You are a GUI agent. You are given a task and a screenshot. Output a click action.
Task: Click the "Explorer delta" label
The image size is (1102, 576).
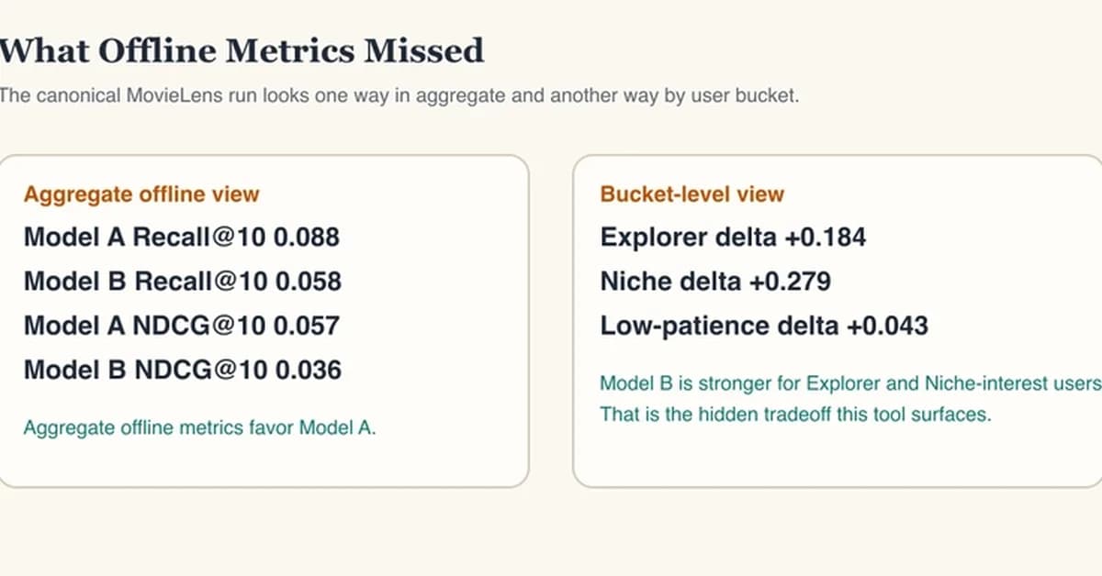pyautogui.click(x=689, y=238)
